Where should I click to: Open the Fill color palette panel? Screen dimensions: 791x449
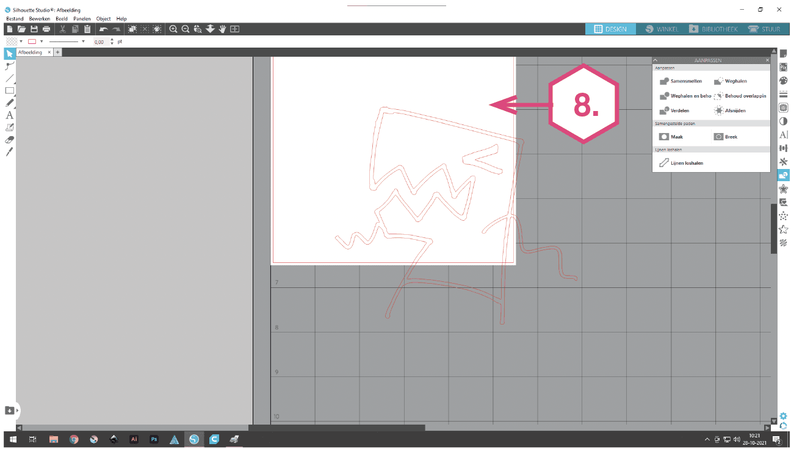click(784, 81)
